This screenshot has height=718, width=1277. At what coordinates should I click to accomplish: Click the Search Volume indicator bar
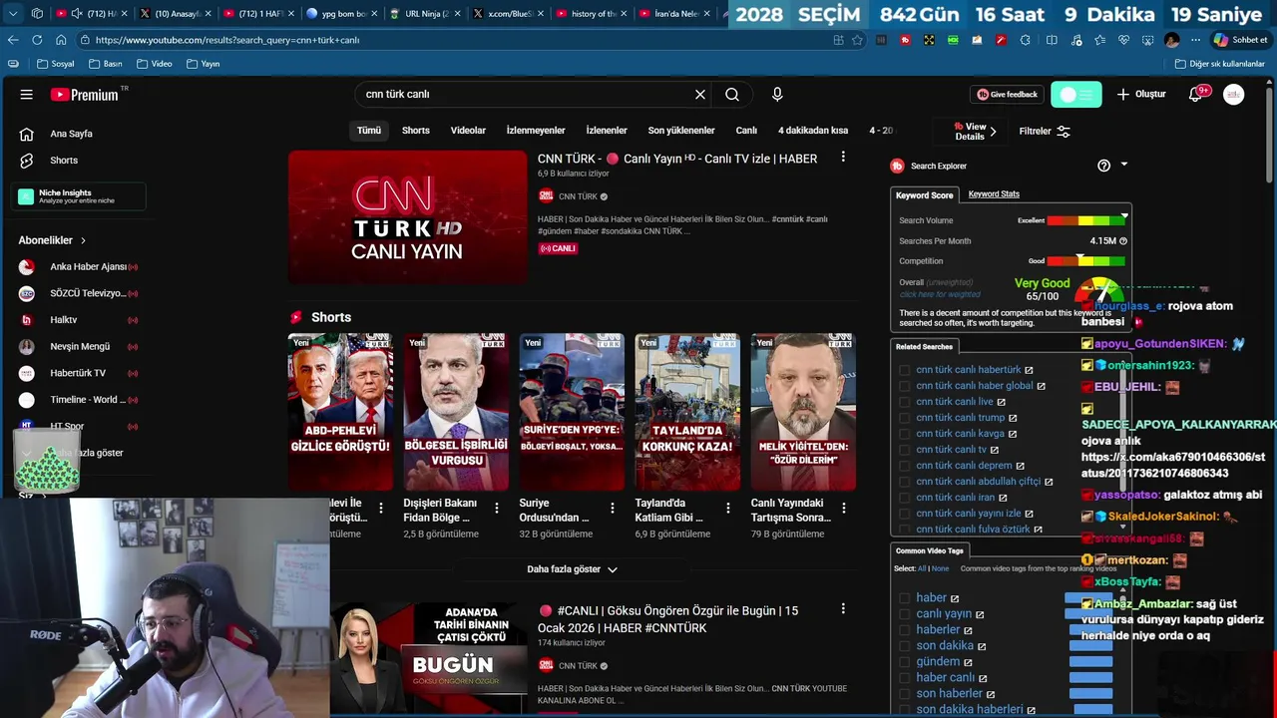click(x=1085, y=220)
